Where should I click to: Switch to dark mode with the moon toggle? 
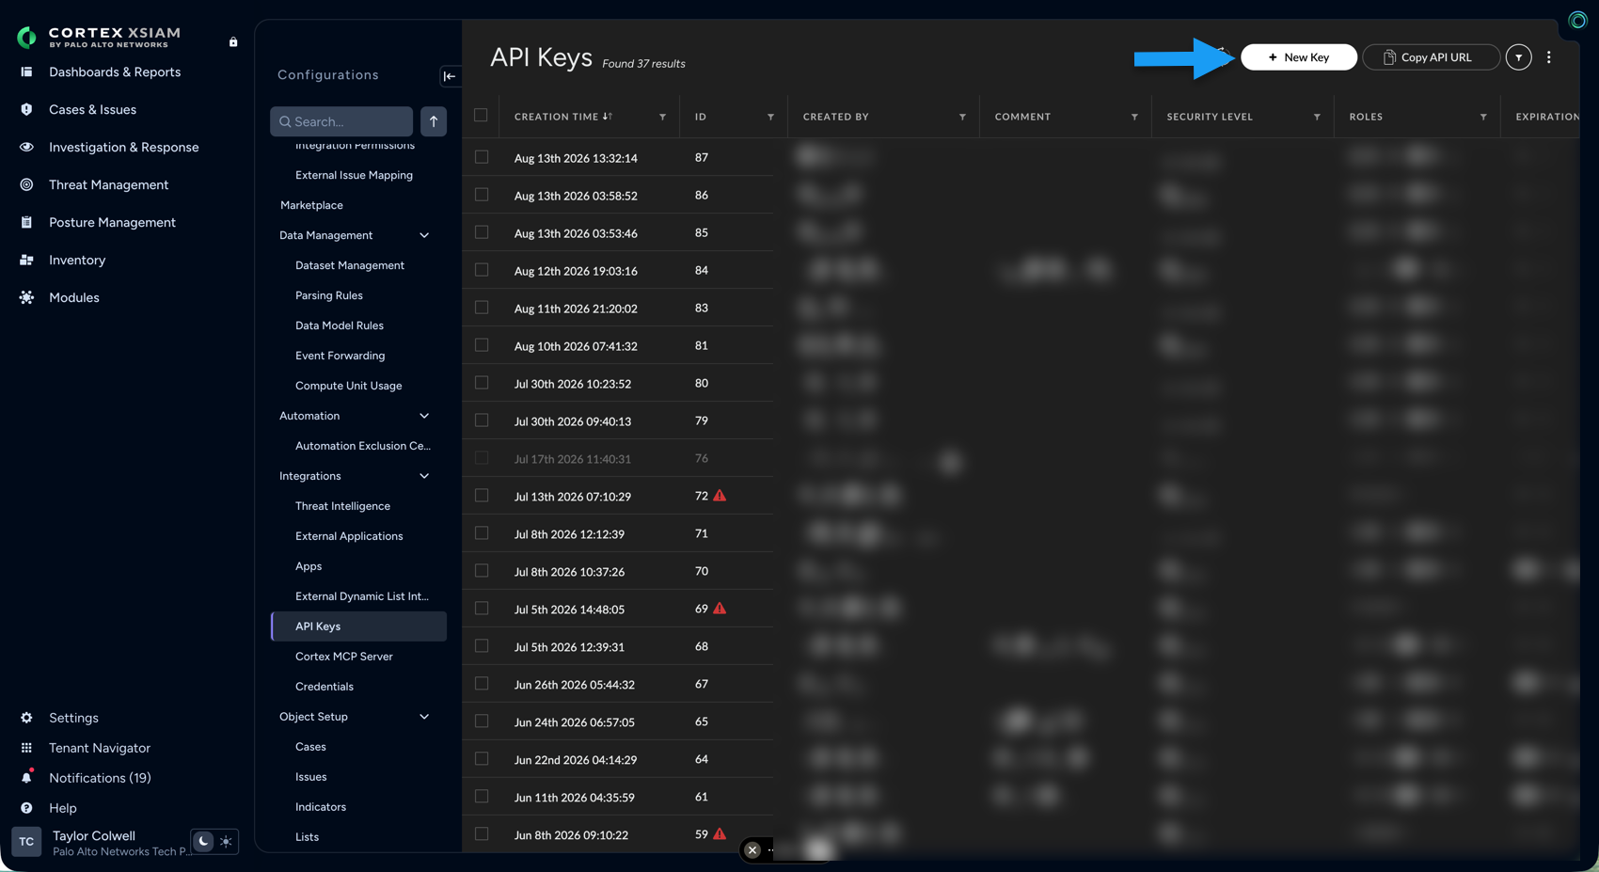pos(202,842)
